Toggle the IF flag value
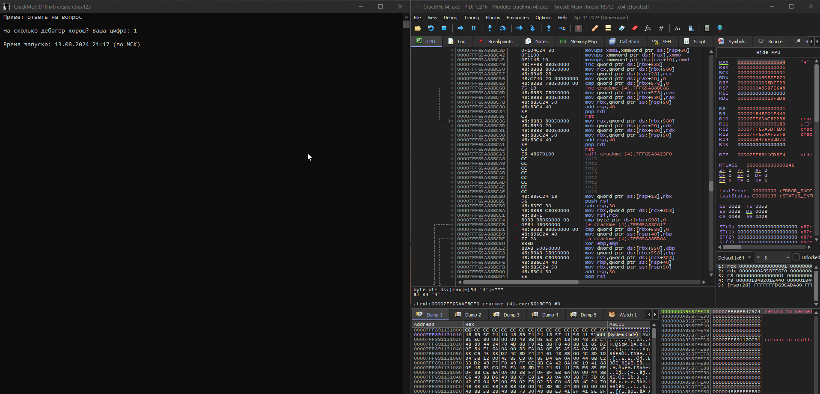 tap(766, 181)
